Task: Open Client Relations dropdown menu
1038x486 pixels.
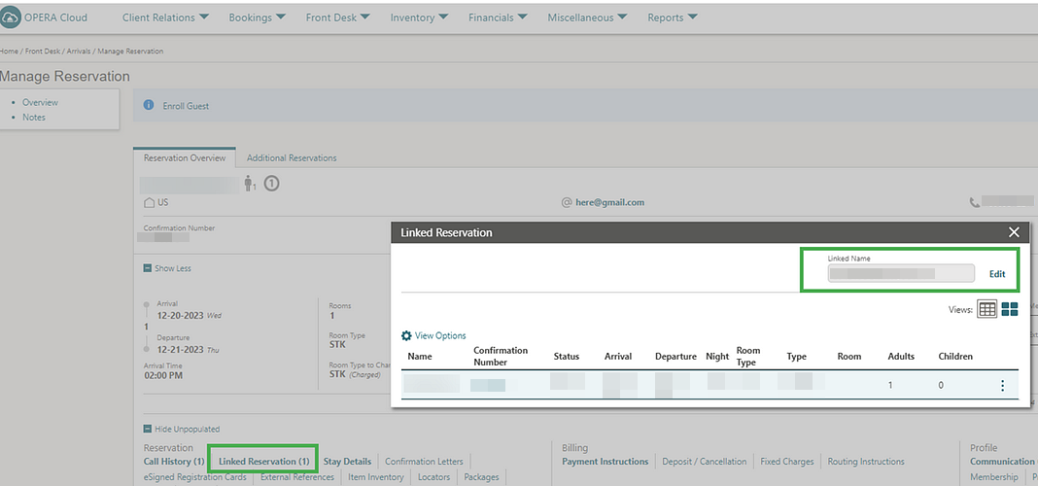Action: (x=165, y=17)
